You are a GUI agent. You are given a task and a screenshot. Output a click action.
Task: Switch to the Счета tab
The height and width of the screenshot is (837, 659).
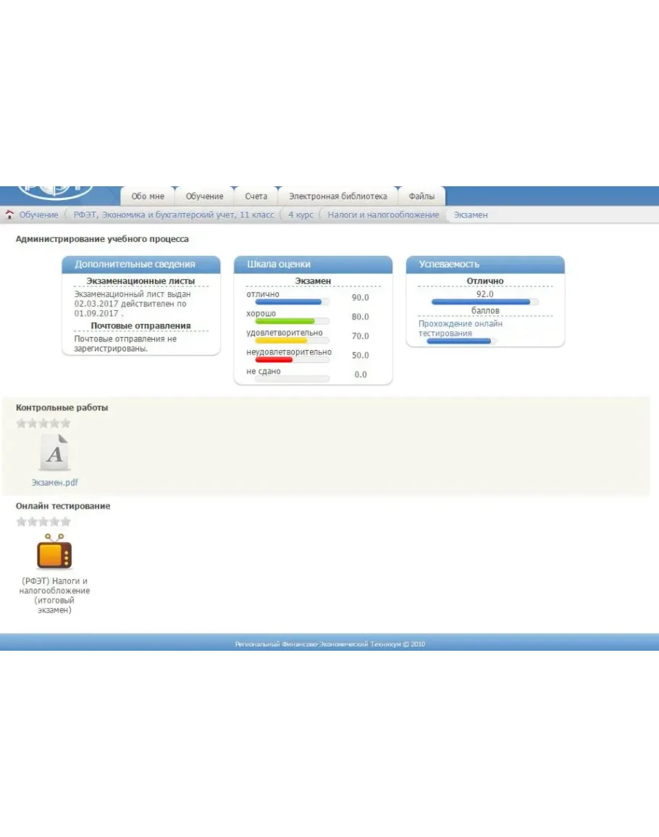coord(256,196)
